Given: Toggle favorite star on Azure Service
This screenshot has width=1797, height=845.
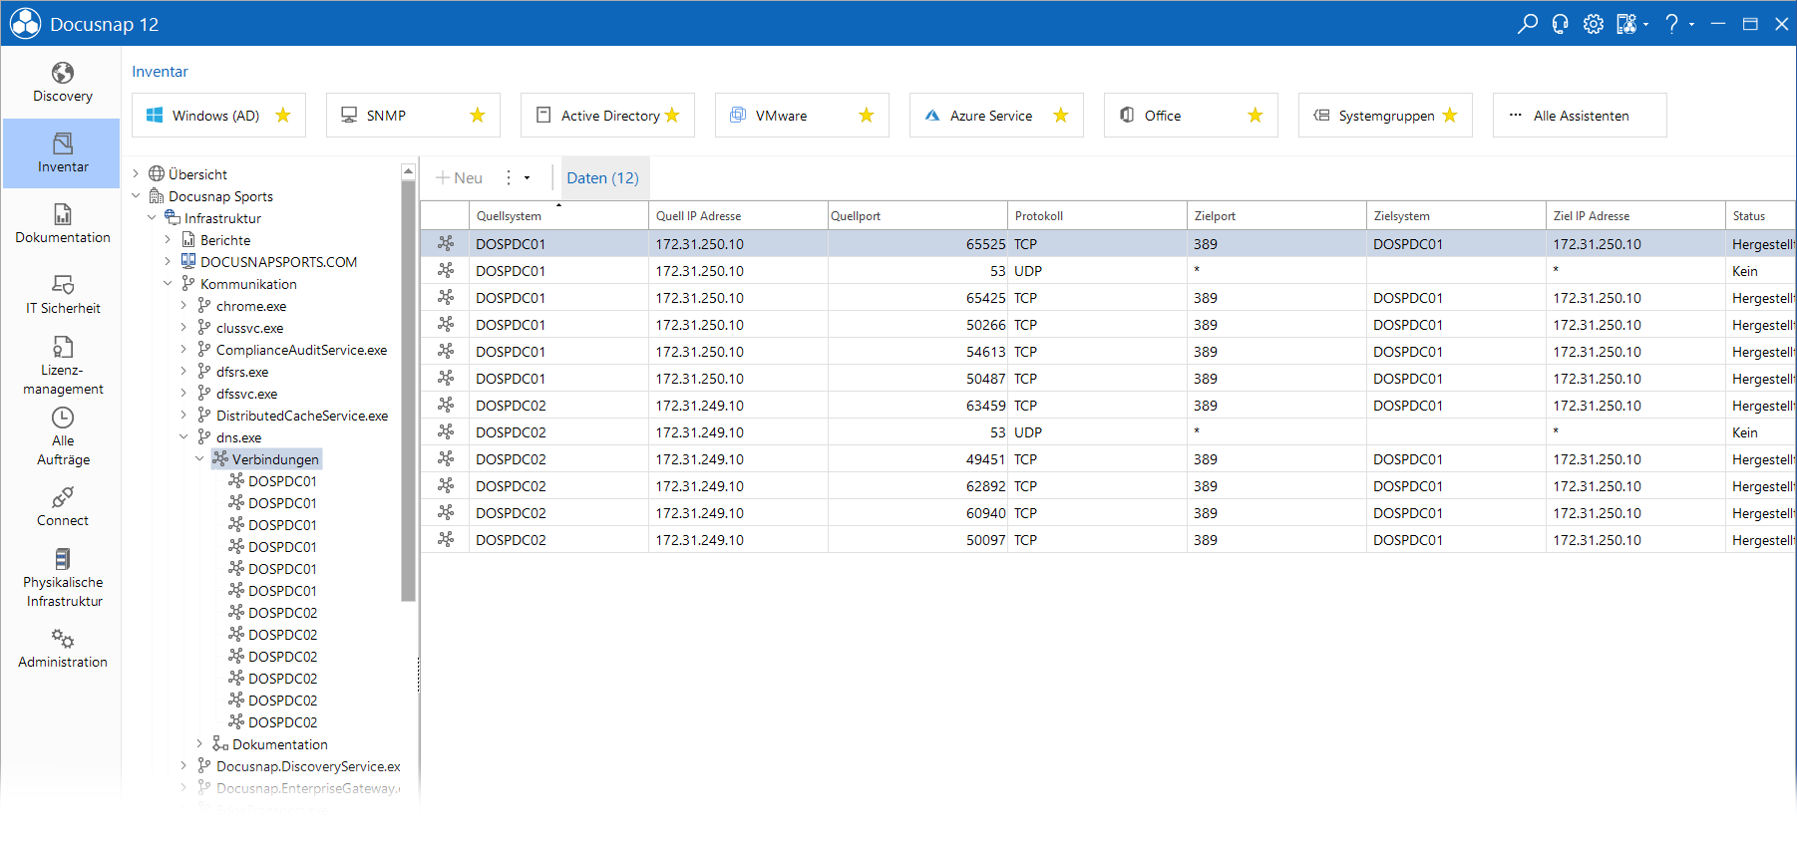Looking at the screenshot, I should click(x=1061, y=116).
